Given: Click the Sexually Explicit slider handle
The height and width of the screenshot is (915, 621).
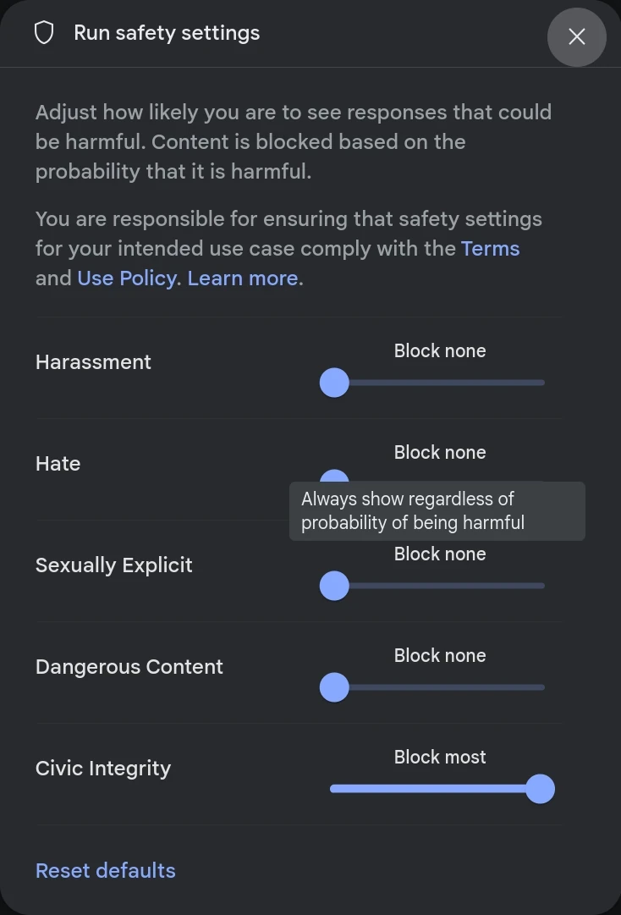Looking at the screenshot, I should point(334,586).
